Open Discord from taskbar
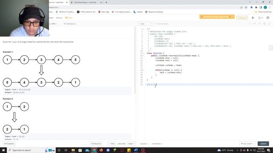273x153 pixels. pos(108,150)
